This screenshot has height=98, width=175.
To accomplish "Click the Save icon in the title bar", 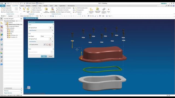I will point(5,3).
